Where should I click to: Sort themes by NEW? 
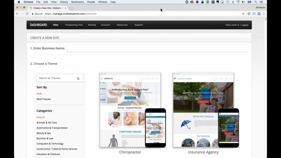(39, 94)
